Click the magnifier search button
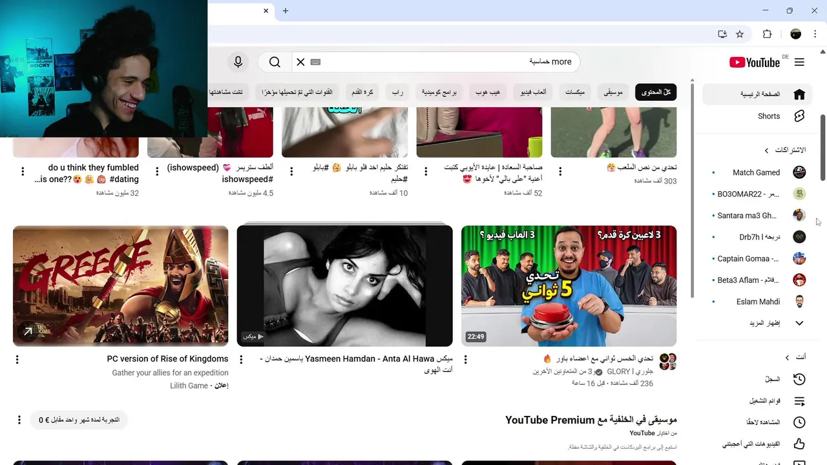Screen dimensions: 827x465 pos(275,62)
